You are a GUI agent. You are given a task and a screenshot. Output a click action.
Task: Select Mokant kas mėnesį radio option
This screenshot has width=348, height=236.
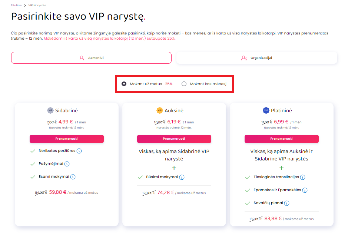184,84
